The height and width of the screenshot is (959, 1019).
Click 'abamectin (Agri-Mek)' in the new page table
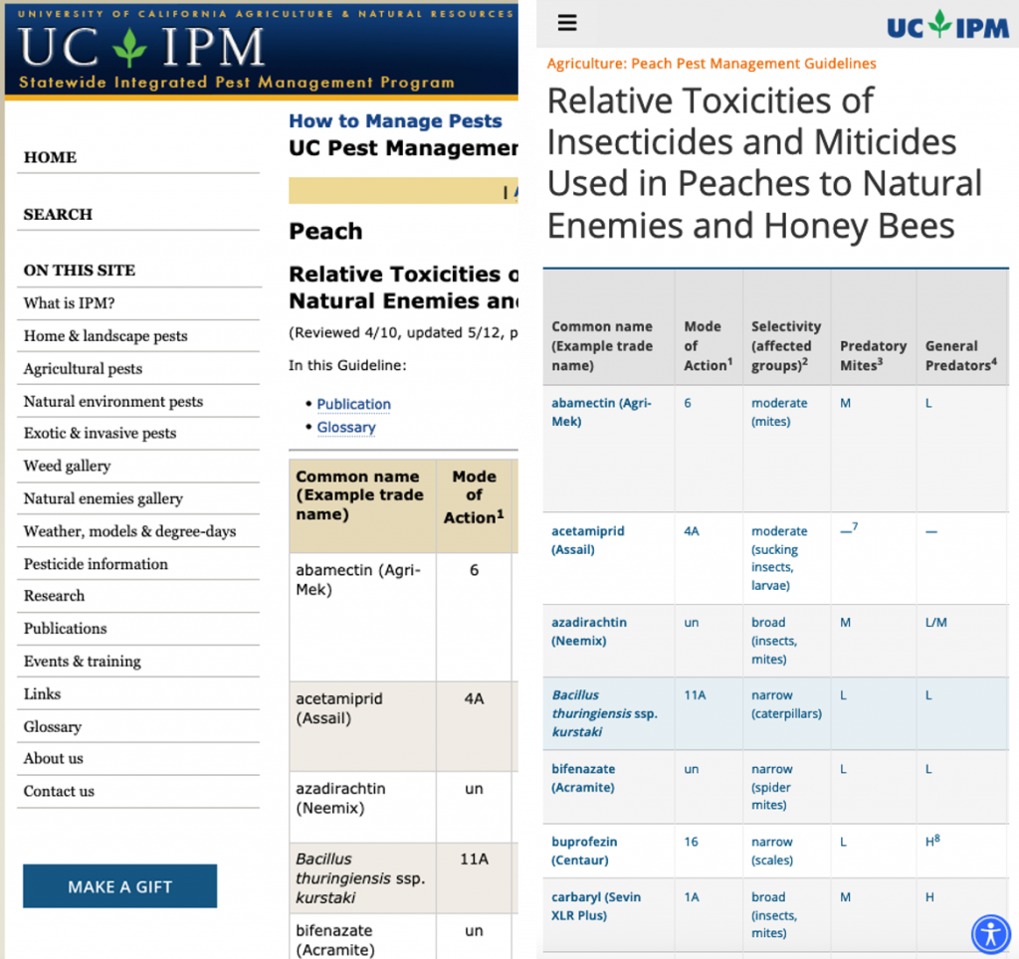coord(601,412)
